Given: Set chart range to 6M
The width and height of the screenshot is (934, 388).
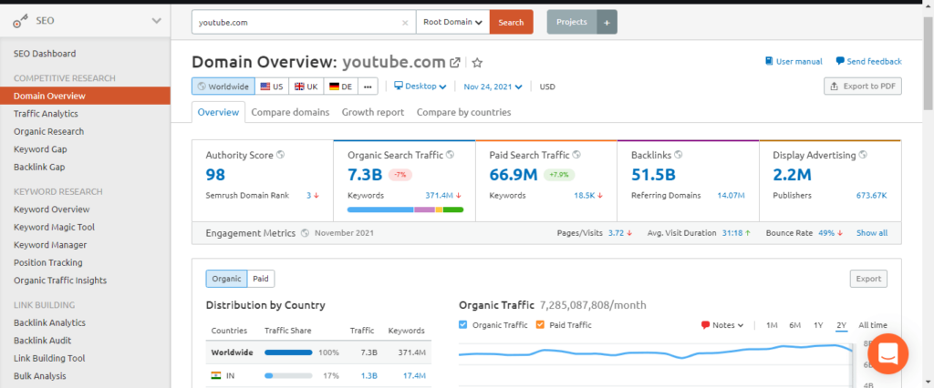Looking at the screenshot, I should click(x=795, y=325).
